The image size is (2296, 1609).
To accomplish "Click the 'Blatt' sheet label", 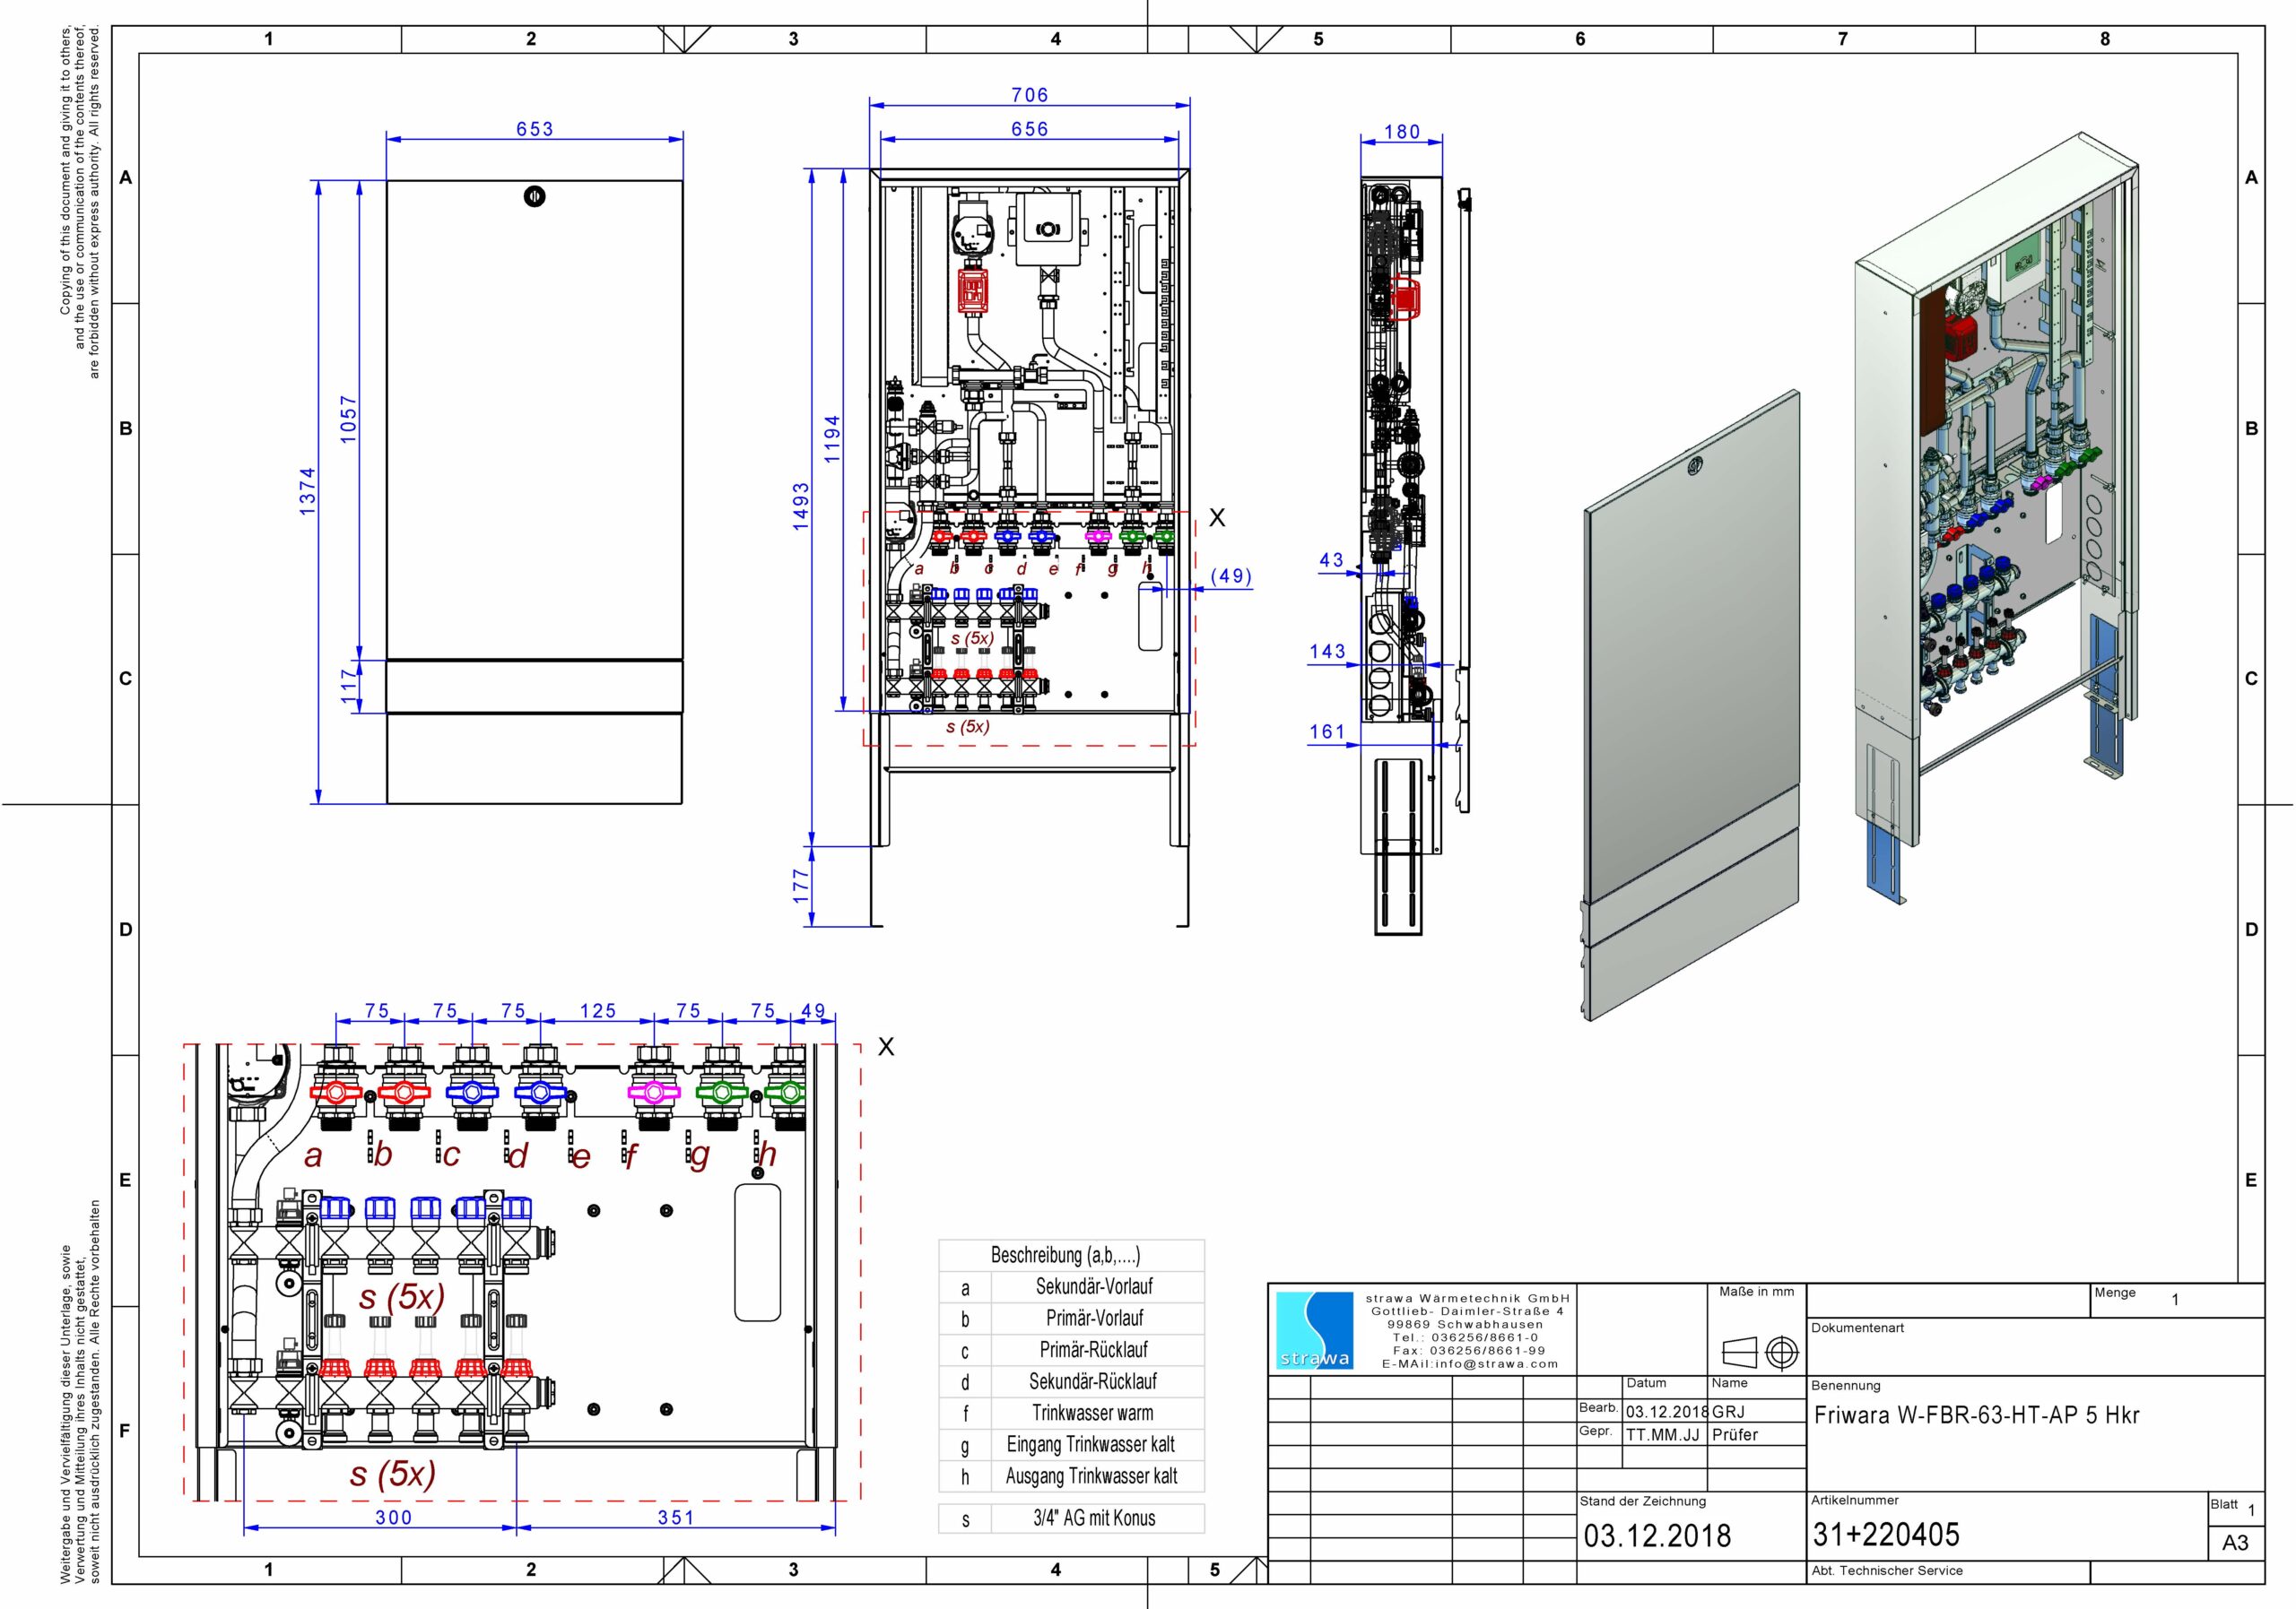I will (x=2224, y=1505).
